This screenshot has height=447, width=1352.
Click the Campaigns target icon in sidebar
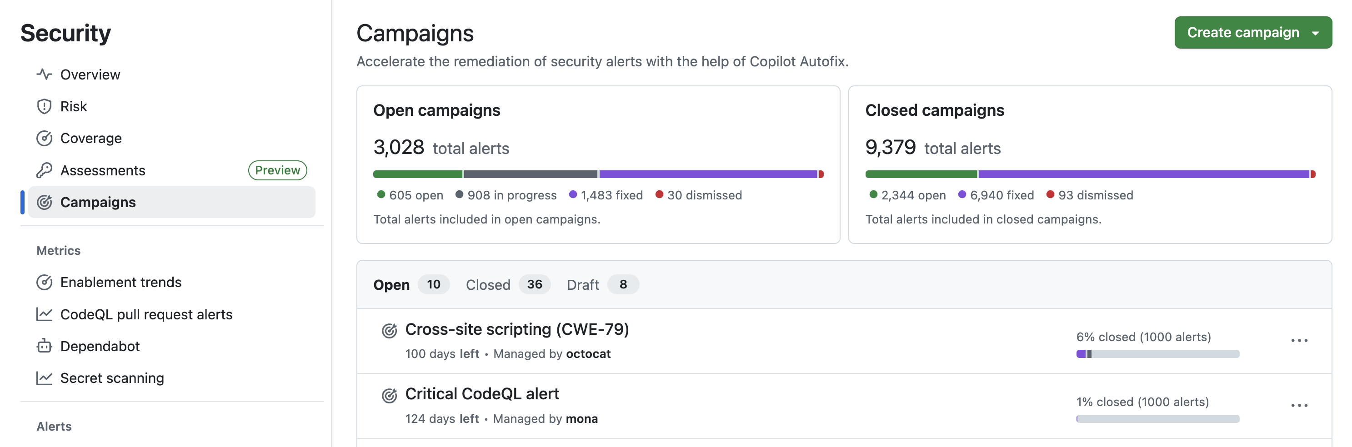[x=44, y=203]
